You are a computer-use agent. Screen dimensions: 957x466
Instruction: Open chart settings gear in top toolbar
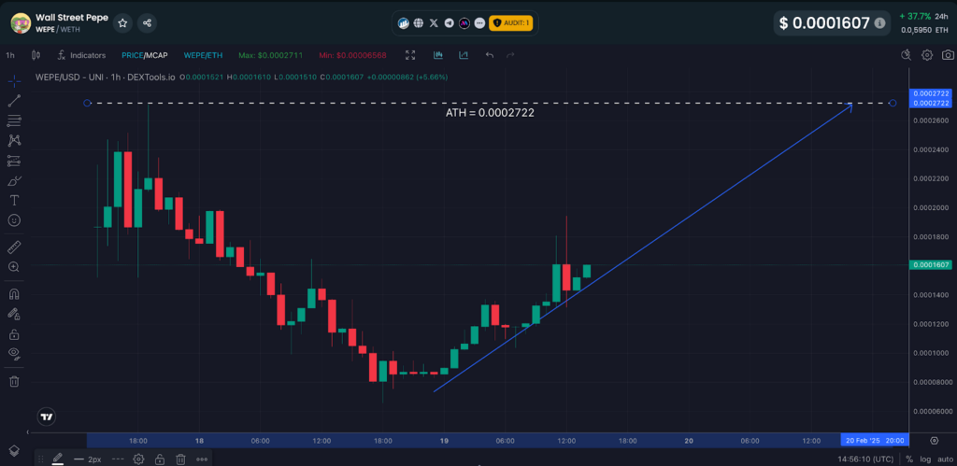926,55
